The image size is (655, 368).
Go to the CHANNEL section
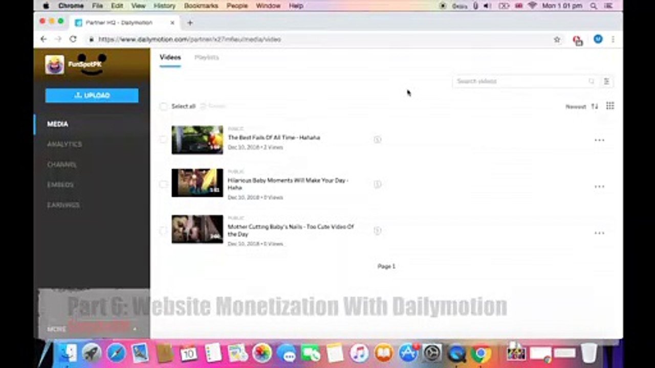tap(62, 165)
